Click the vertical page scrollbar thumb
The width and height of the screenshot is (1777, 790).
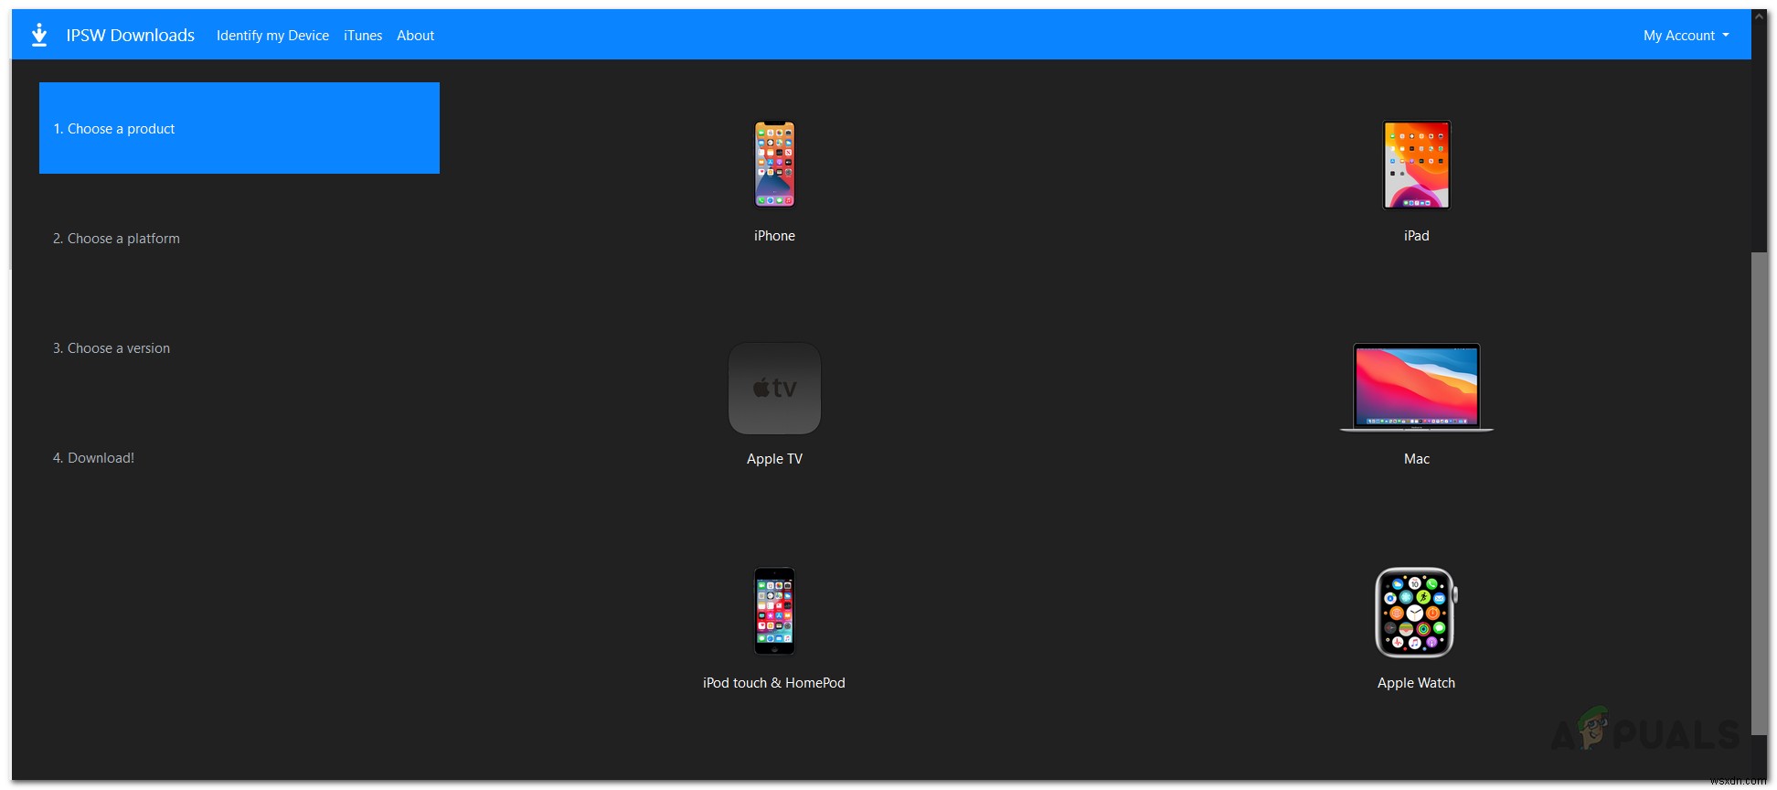[x=1759, y=494]
